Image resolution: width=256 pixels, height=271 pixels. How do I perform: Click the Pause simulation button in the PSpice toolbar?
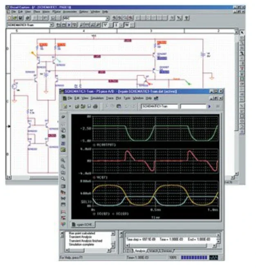point(218,106)
